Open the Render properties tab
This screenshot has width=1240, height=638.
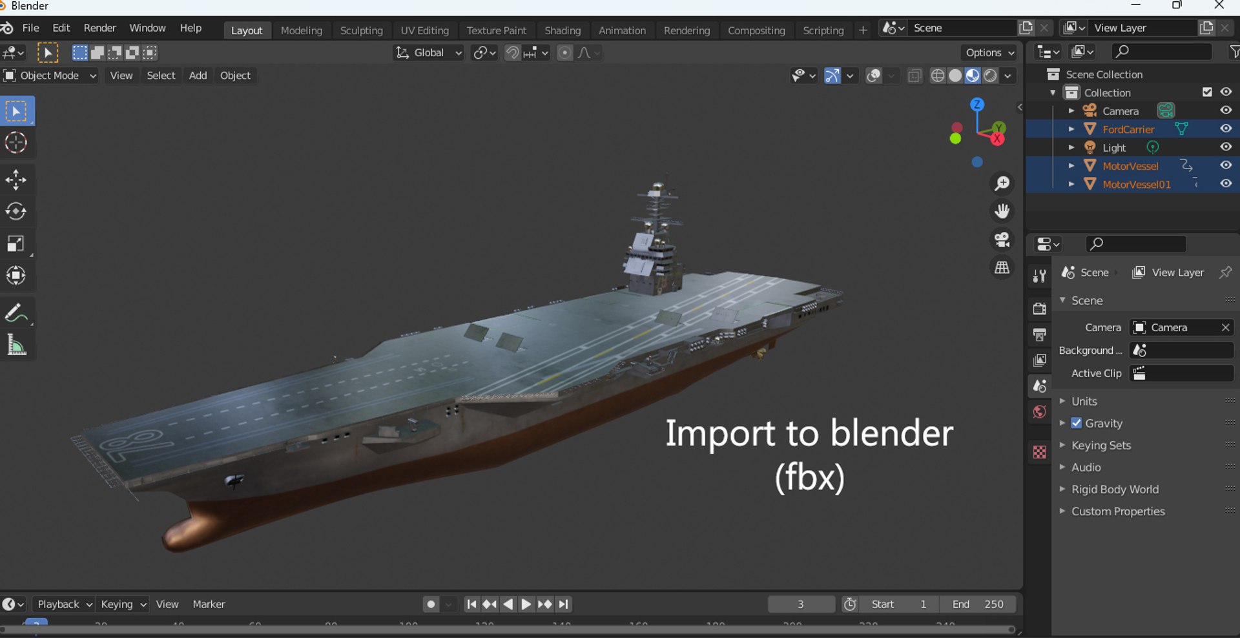click(1039, 309)
